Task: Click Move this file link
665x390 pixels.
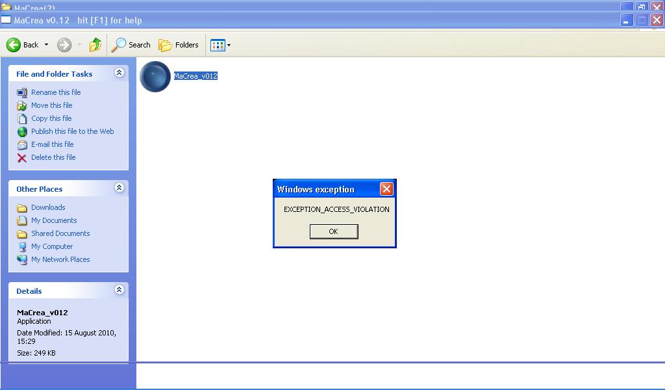Action: [52, 105]
